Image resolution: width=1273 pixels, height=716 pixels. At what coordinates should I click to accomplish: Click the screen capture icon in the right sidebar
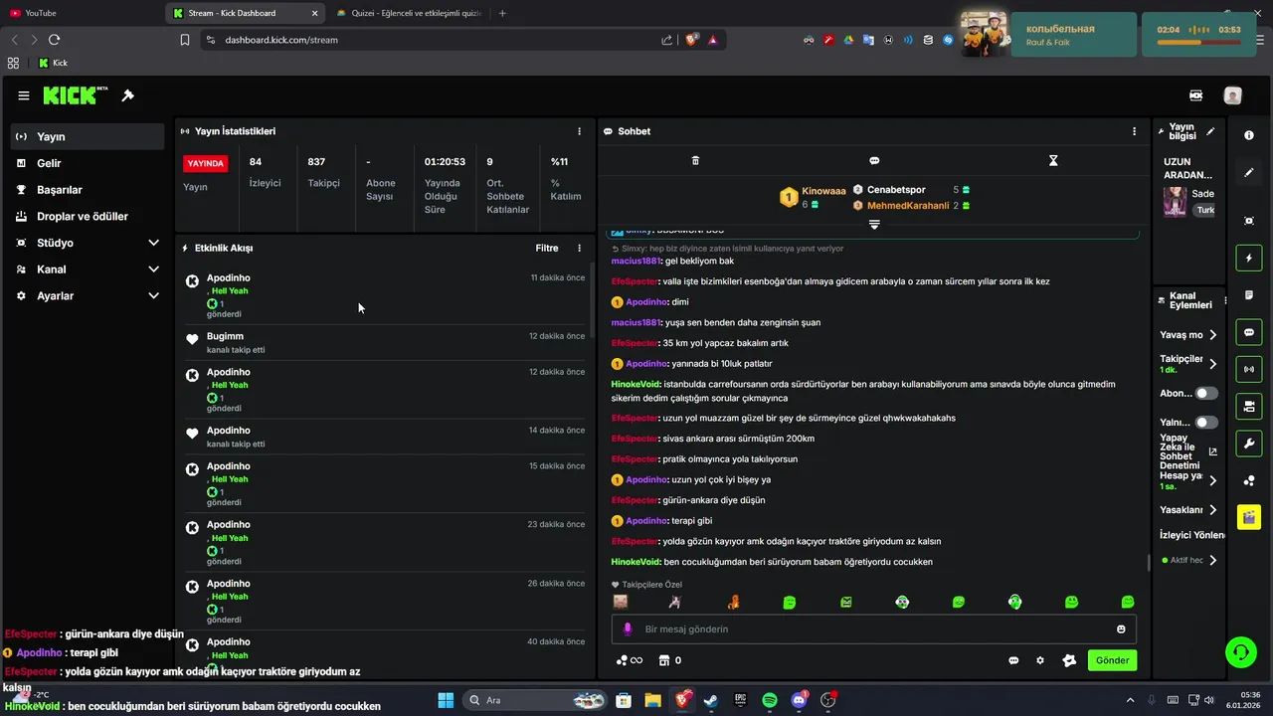pyautogui.click(x=1249, y=221)
